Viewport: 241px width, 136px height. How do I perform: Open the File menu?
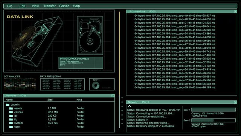(x=10, y=6)
